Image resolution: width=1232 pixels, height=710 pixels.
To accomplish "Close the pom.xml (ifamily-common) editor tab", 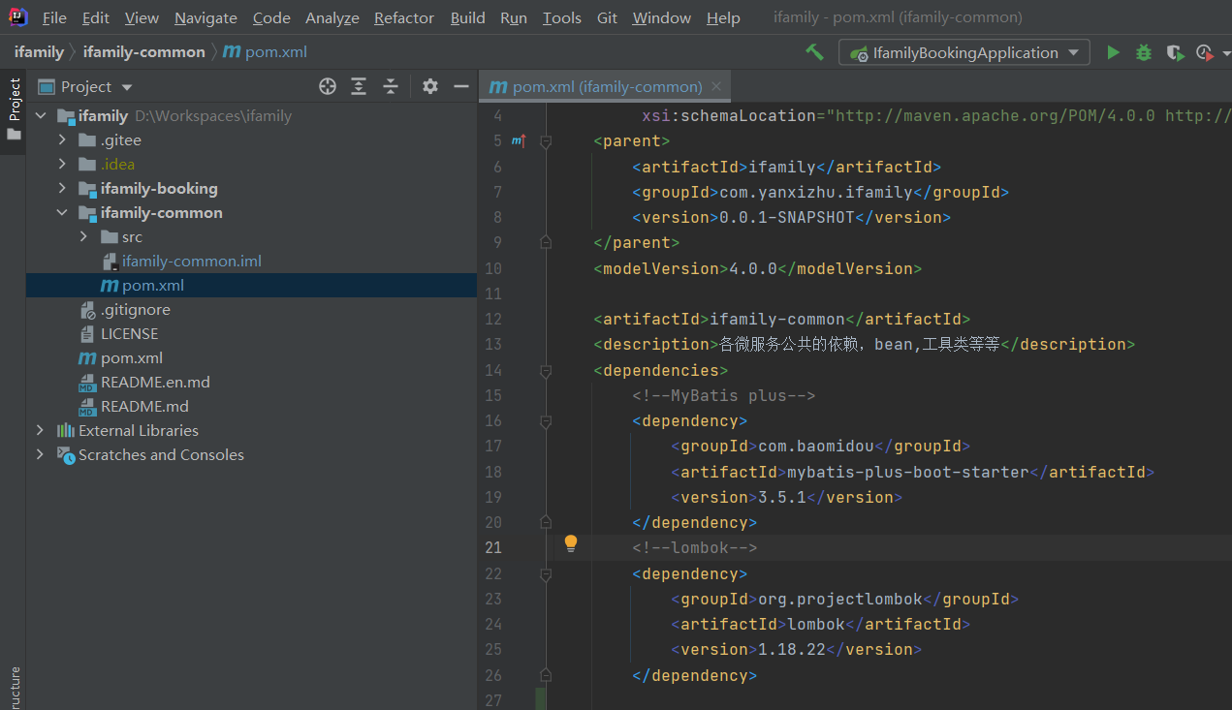I will (x=717, y=86).
